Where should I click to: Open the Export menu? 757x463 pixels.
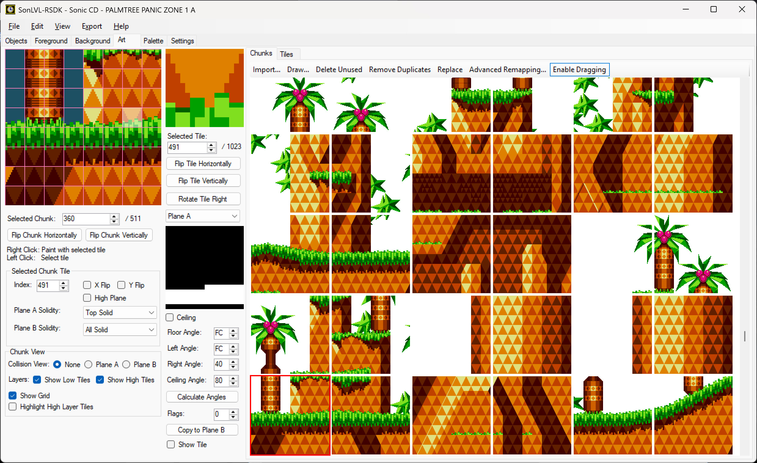click(92, 27)
